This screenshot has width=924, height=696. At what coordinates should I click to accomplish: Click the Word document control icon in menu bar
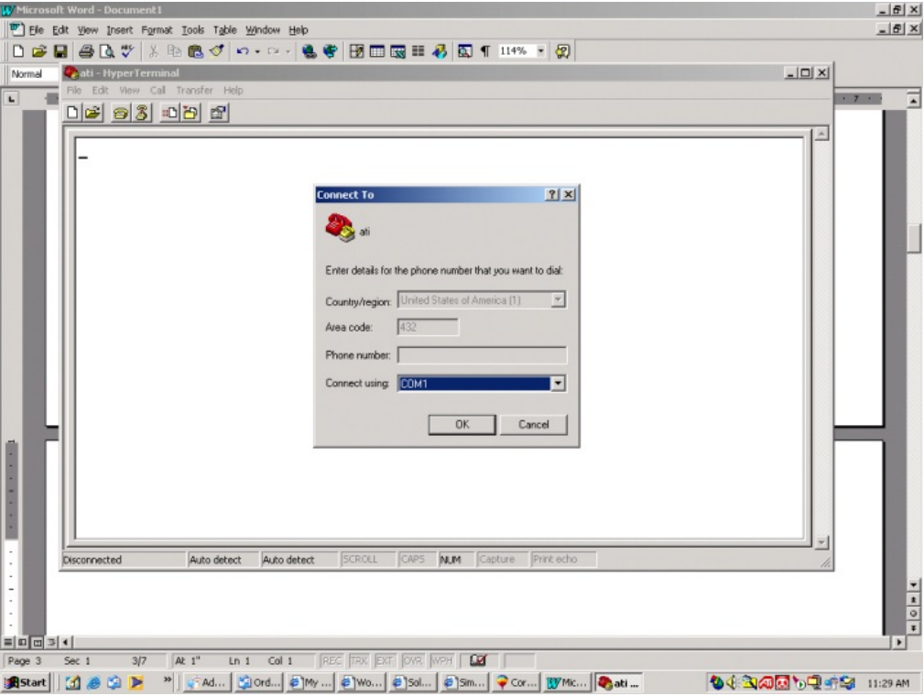coord(16,29)
